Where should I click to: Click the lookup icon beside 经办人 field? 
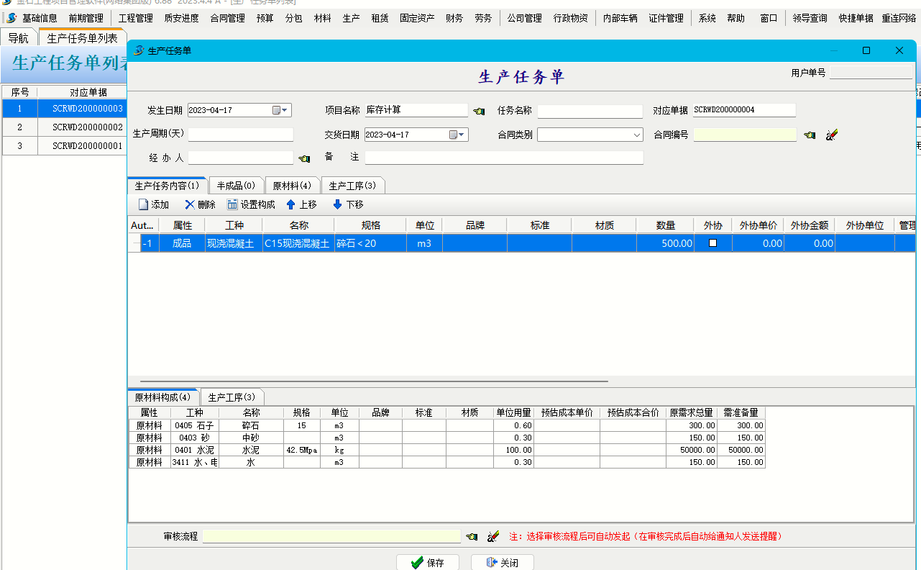[x=303, y=158]
